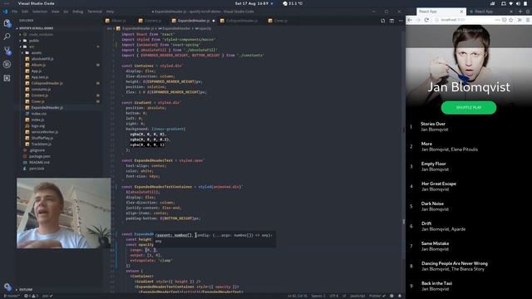Open package.json in the file explorer

pyautogui.click(x=39, y=156)
